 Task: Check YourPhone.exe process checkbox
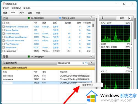coord(4,44)
